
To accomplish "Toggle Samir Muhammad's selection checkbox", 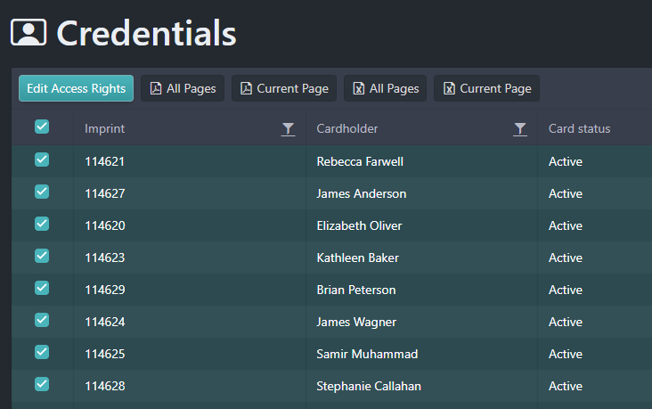I will point(42,352).
